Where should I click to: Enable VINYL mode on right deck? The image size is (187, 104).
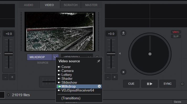(176, 32)
